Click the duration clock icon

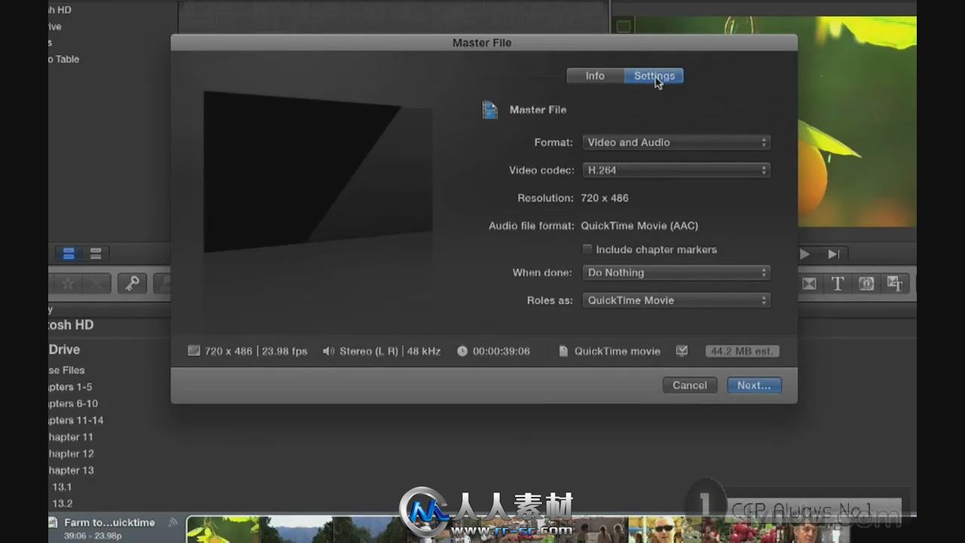(x=462, y=351)
